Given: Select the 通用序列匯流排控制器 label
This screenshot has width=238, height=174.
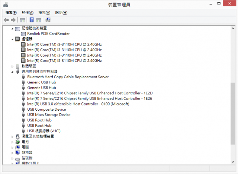Looking at the screenshot, I should [39, 71].
